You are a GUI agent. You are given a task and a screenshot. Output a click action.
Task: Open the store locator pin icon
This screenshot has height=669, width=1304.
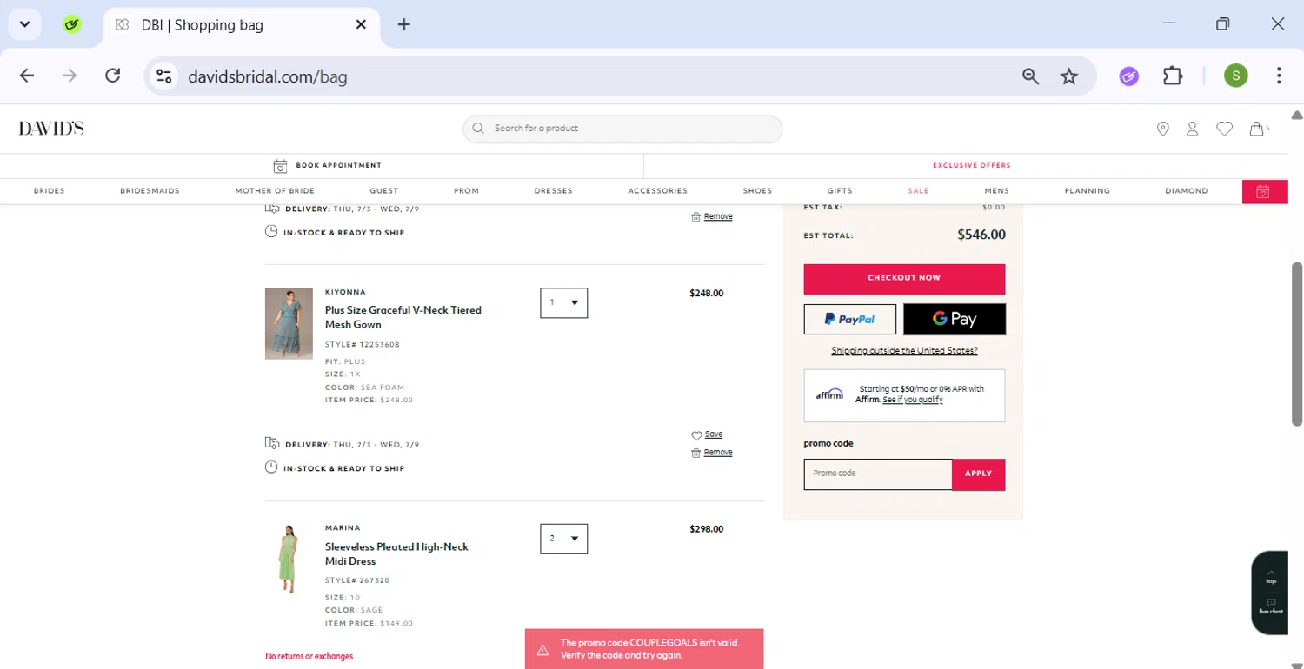click(x=1163, y=129)
